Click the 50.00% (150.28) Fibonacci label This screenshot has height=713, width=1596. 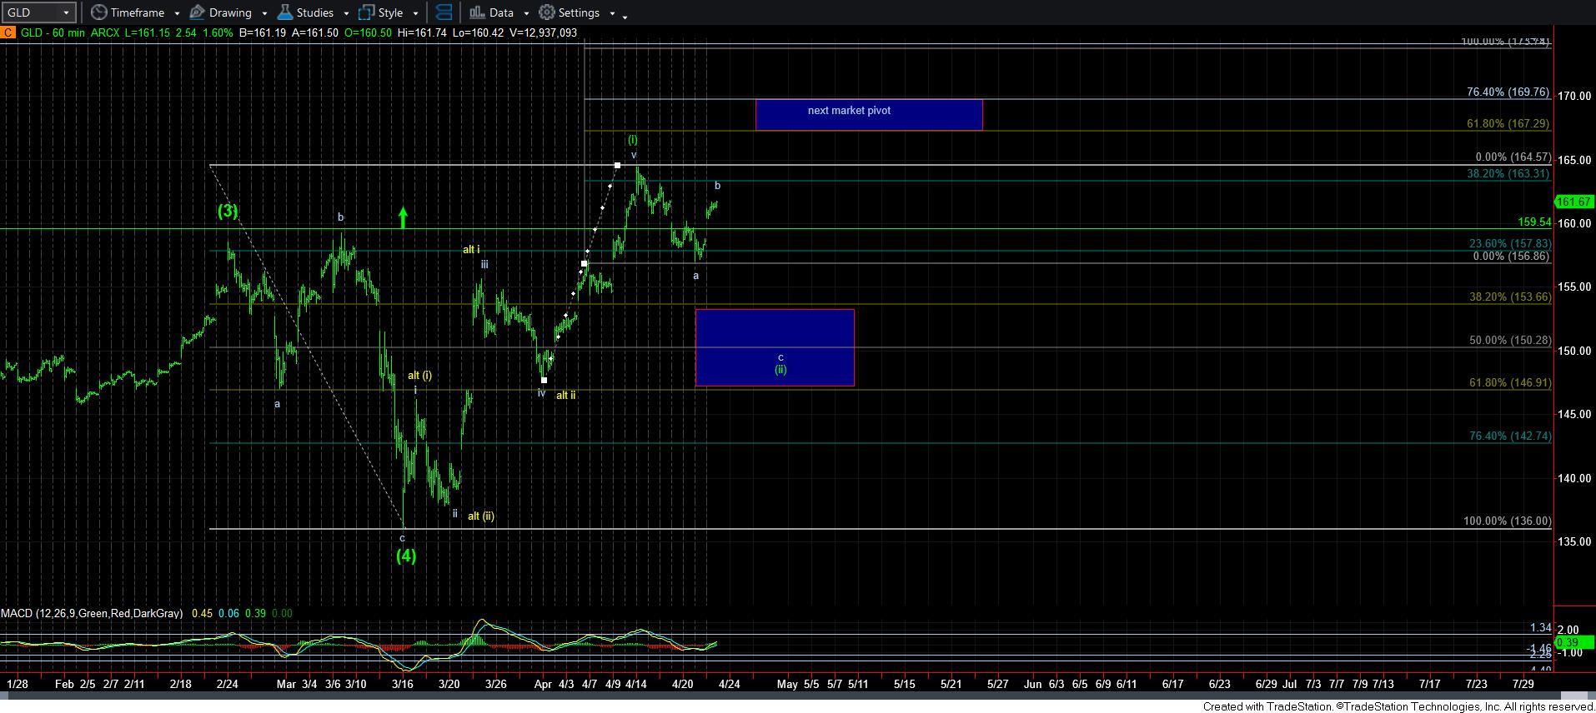(x=1510, y=340)
